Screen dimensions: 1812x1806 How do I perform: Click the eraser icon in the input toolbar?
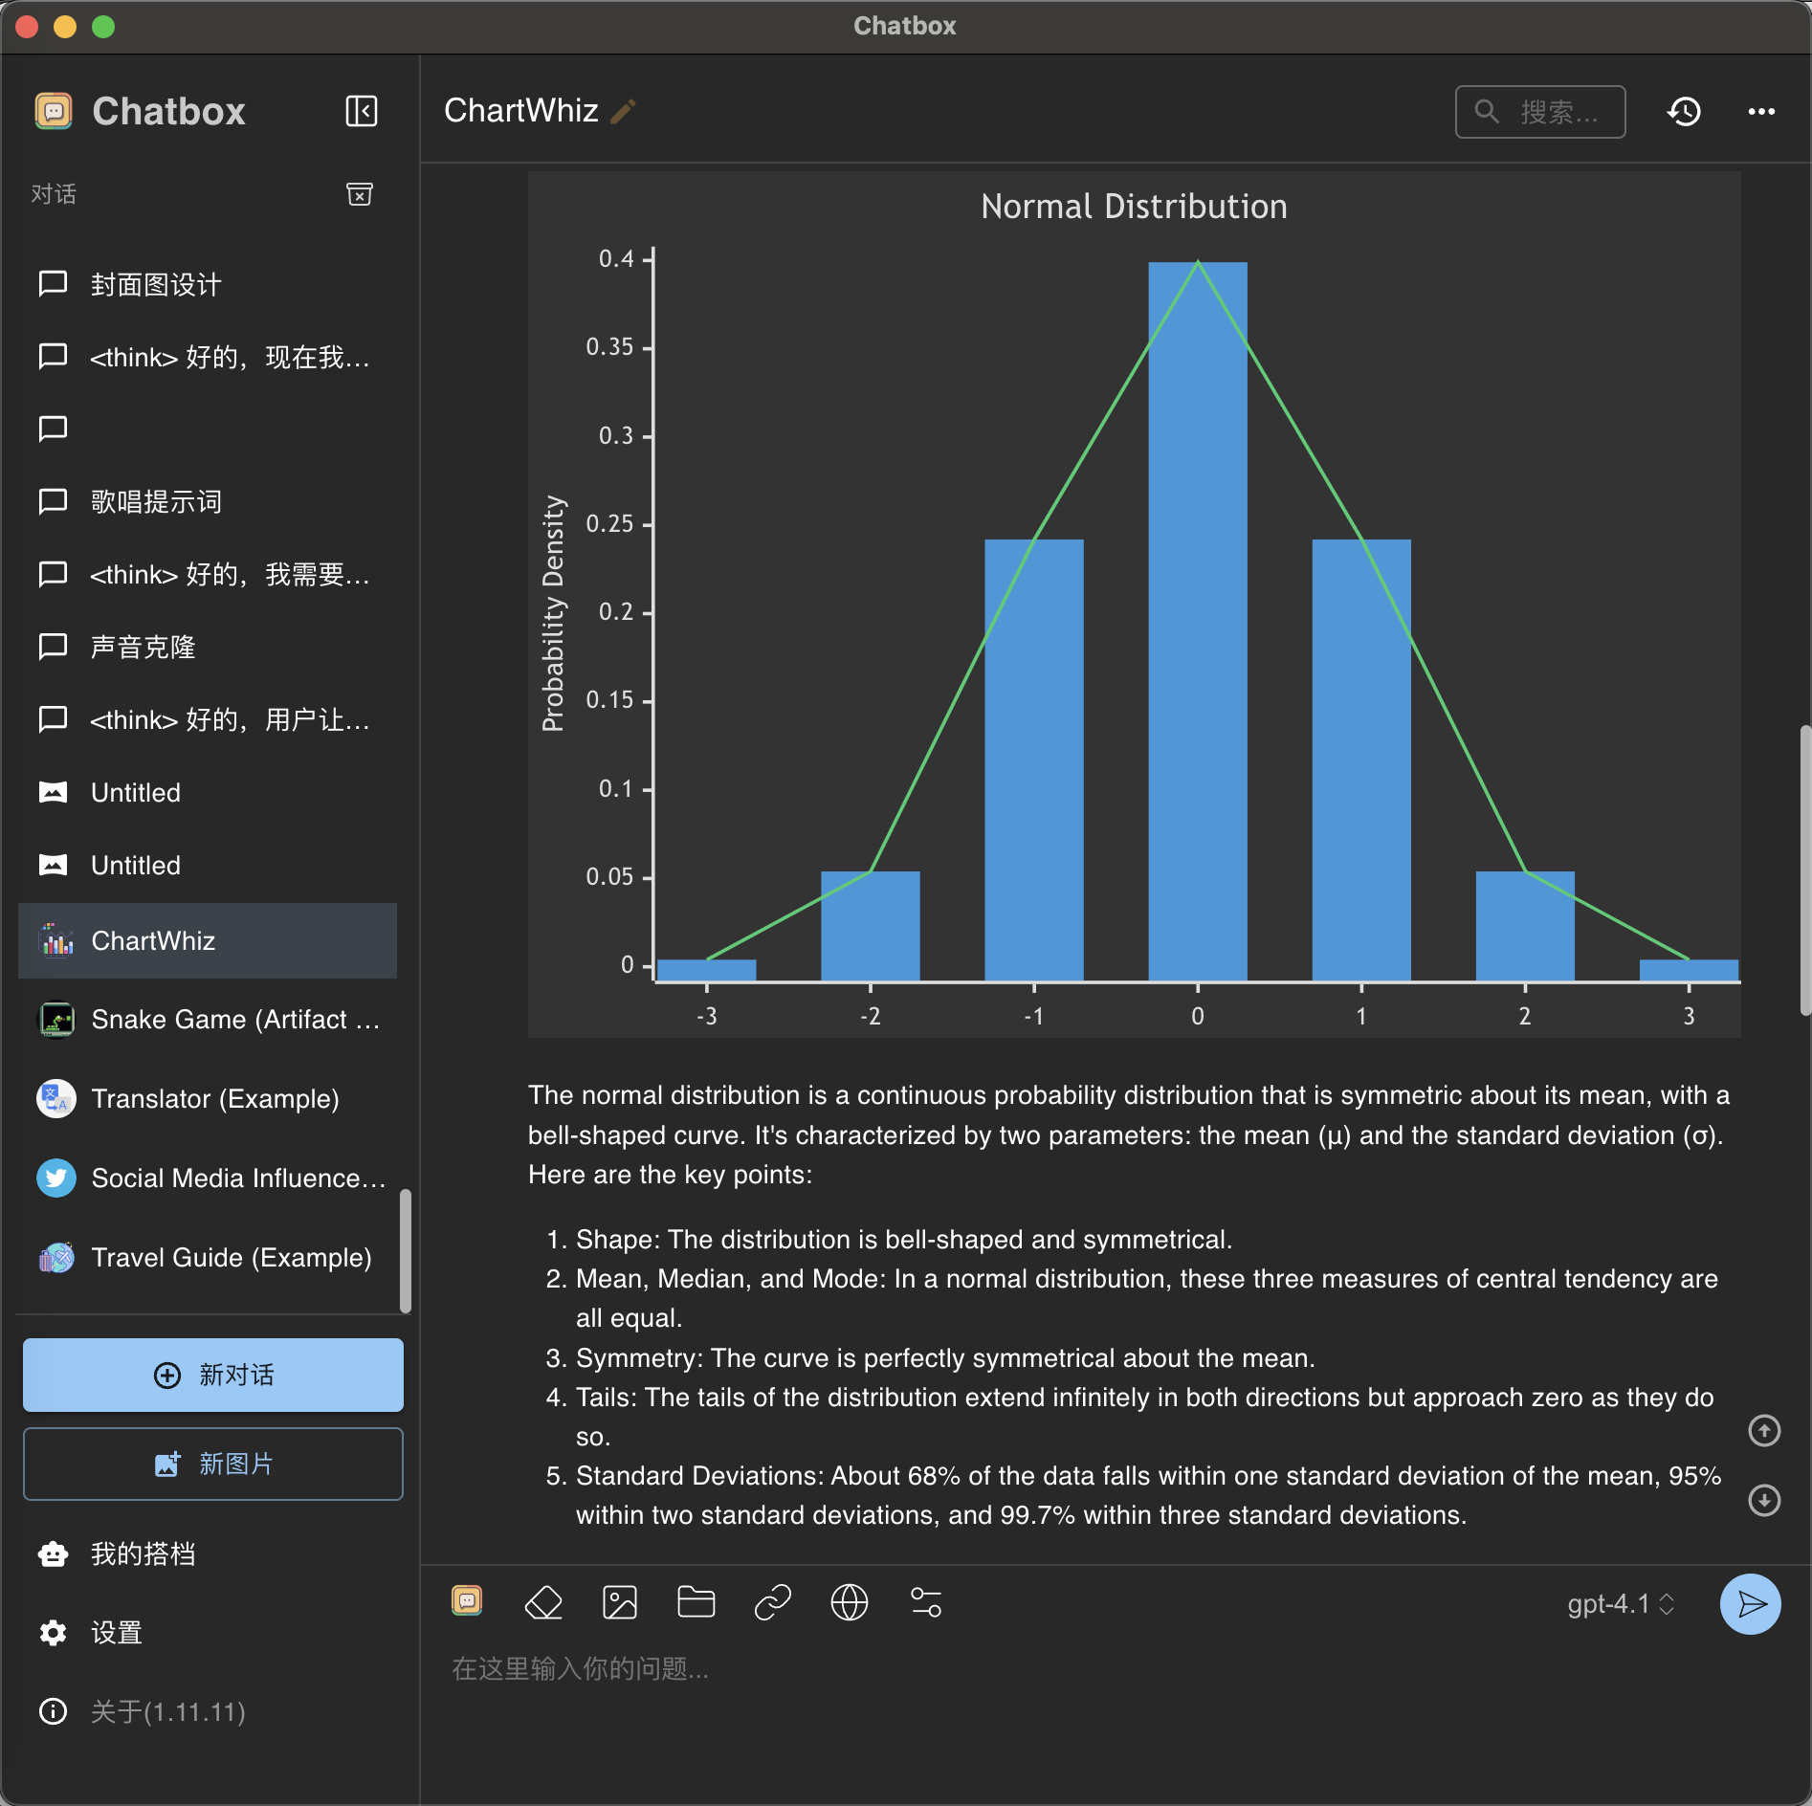pos(543,1602)
